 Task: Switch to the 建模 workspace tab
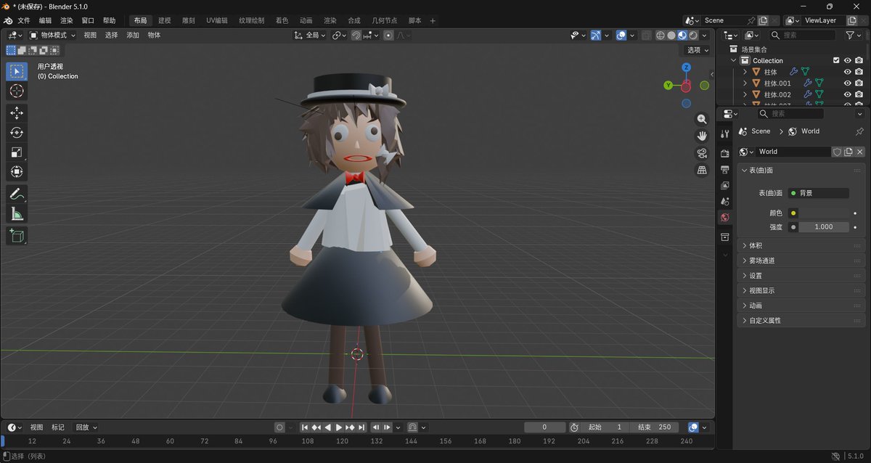point(165,20)
